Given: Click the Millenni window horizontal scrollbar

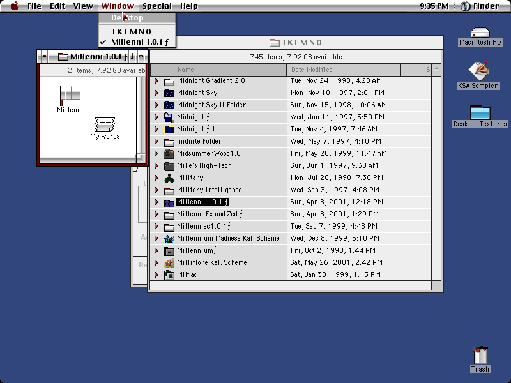Looking at the screenshot, I should click(88, 158).
